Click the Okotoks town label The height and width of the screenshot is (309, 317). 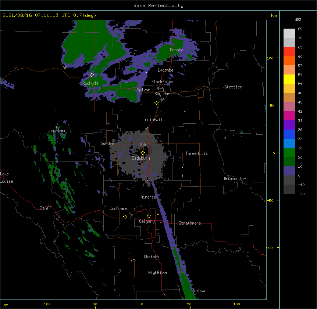152,257
